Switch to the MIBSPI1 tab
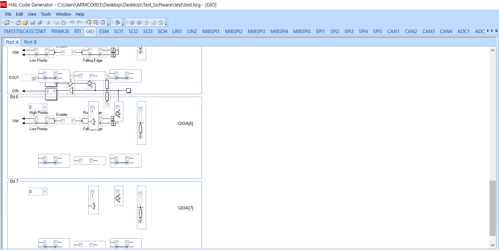 click(211, 31)
